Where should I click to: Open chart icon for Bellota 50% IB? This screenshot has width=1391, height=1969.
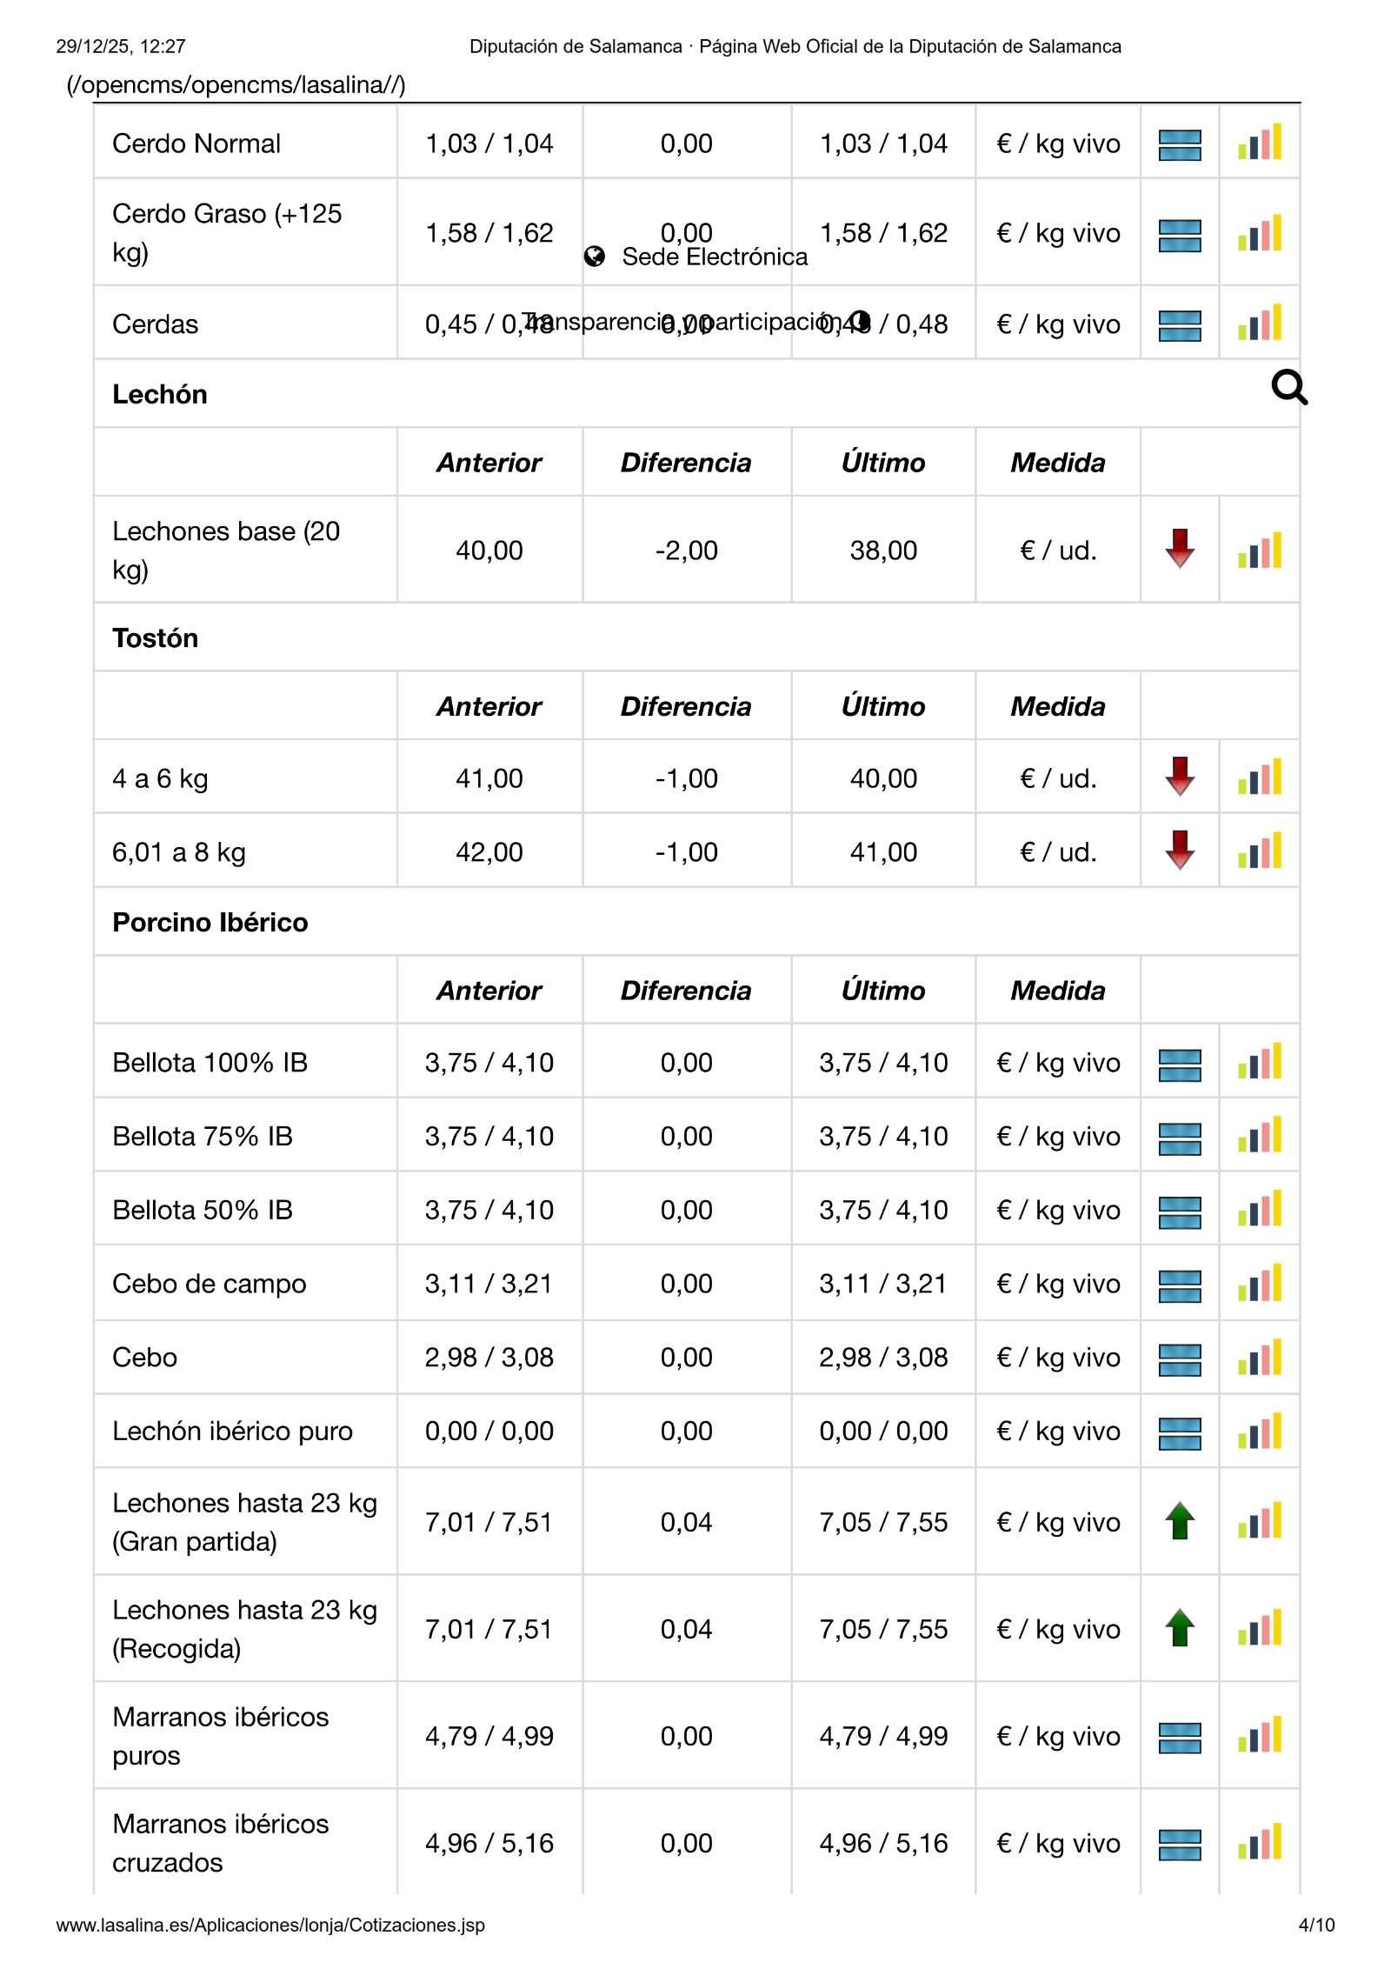click(1260, 1210)
